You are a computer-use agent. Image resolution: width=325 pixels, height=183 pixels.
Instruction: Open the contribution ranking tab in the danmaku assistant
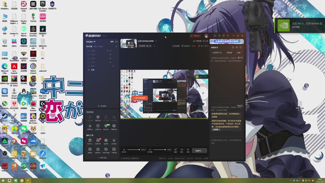coord(229,53)
